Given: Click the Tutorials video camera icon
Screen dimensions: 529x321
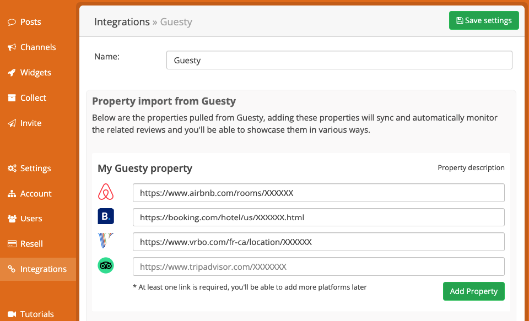Looking at the screenshot, I should coord(12,314).
